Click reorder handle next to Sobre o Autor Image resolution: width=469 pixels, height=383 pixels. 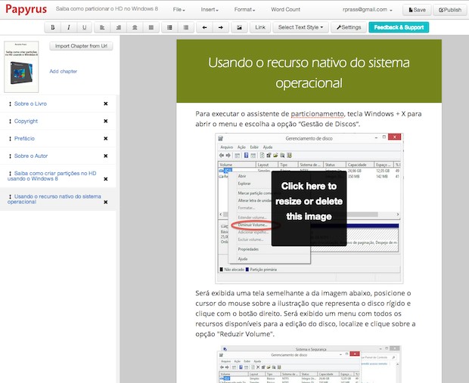10,156
